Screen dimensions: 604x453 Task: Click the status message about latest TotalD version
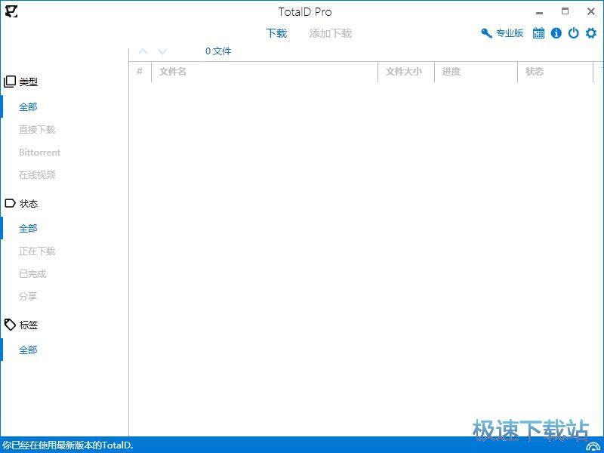(x=67, y=445)
